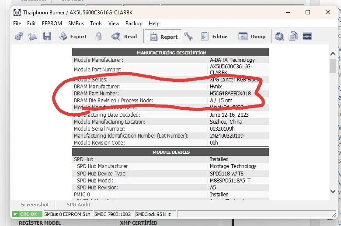
Task: Open the View menu
Action: [x=114, y=24]
